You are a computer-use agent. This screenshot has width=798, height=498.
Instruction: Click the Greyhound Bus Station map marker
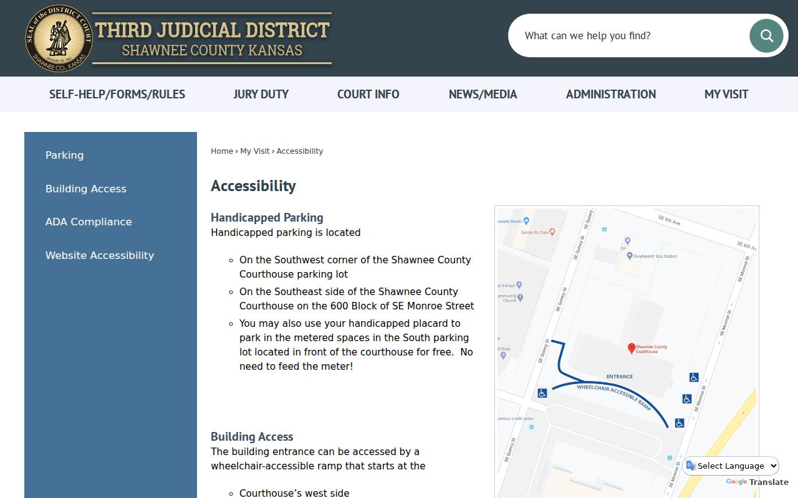[x=630, y=256]
